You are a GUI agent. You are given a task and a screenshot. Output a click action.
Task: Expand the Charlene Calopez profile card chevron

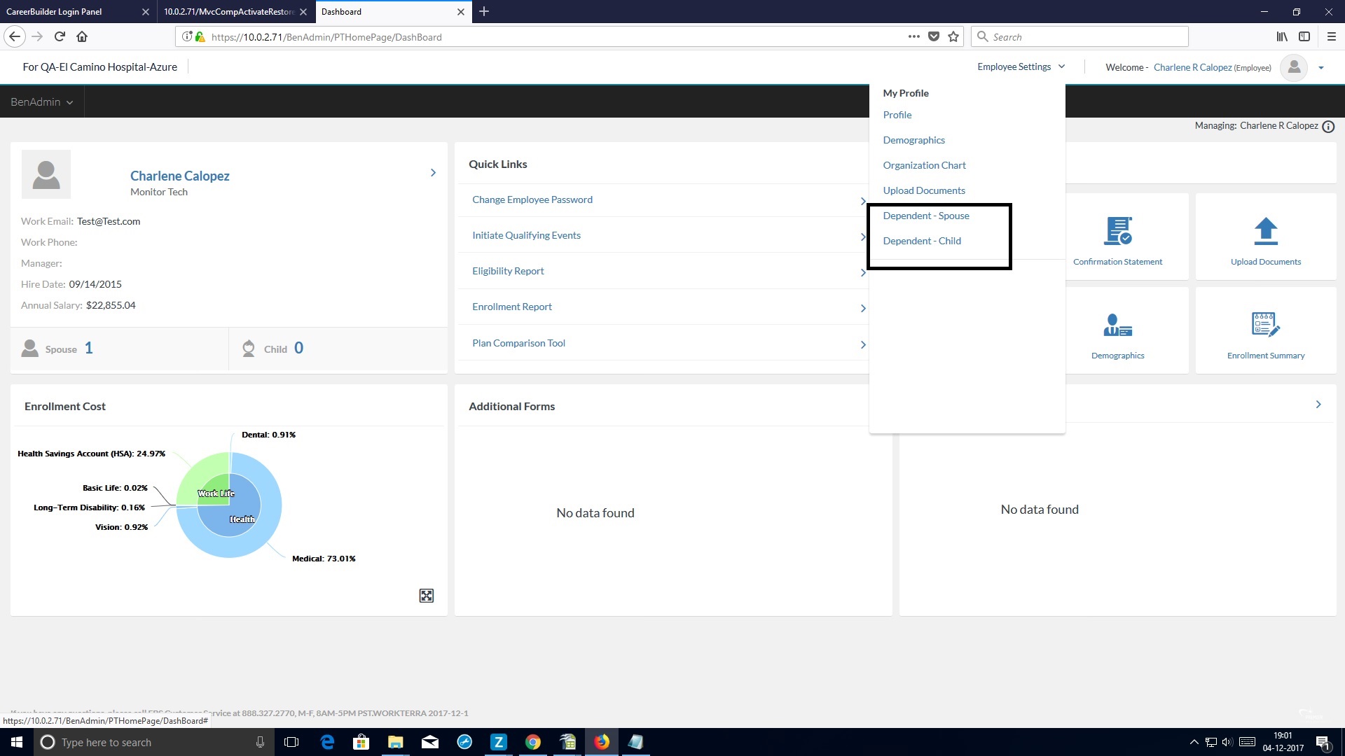click(x=433, y=173)
